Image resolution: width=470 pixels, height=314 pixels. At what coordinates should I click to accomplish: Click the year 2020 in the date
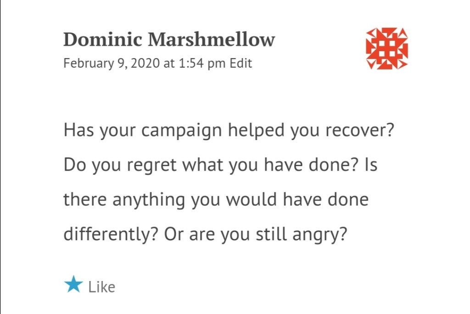[x=145, y=63]
